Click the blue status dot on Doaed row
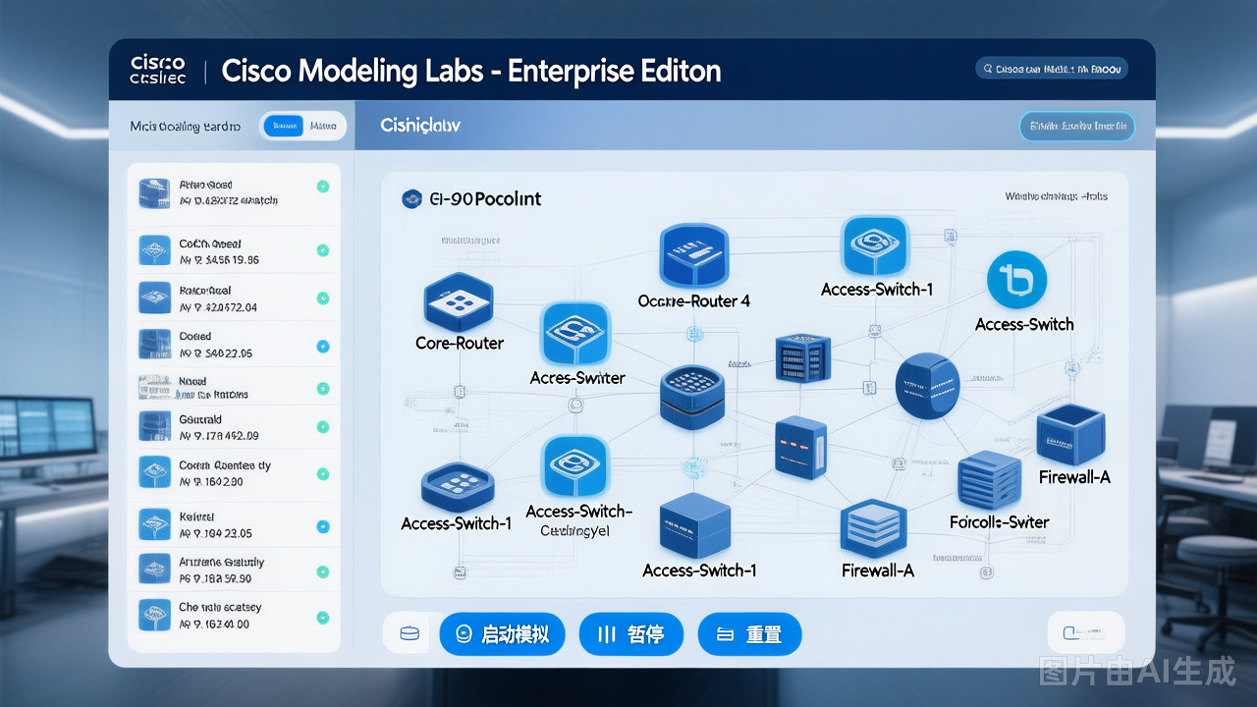Viewport: 1257px width, 707px height. 322,346
